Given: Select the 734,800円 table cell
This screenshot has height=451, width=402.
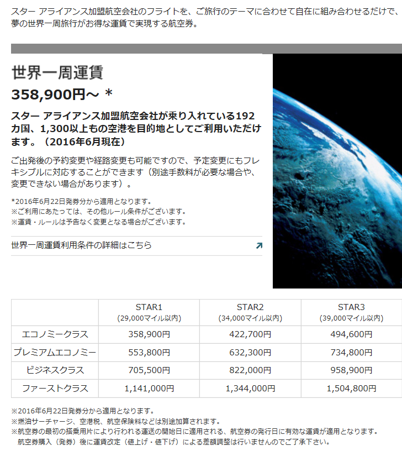Looking at the screenshot, I should (x=351, y=353).
